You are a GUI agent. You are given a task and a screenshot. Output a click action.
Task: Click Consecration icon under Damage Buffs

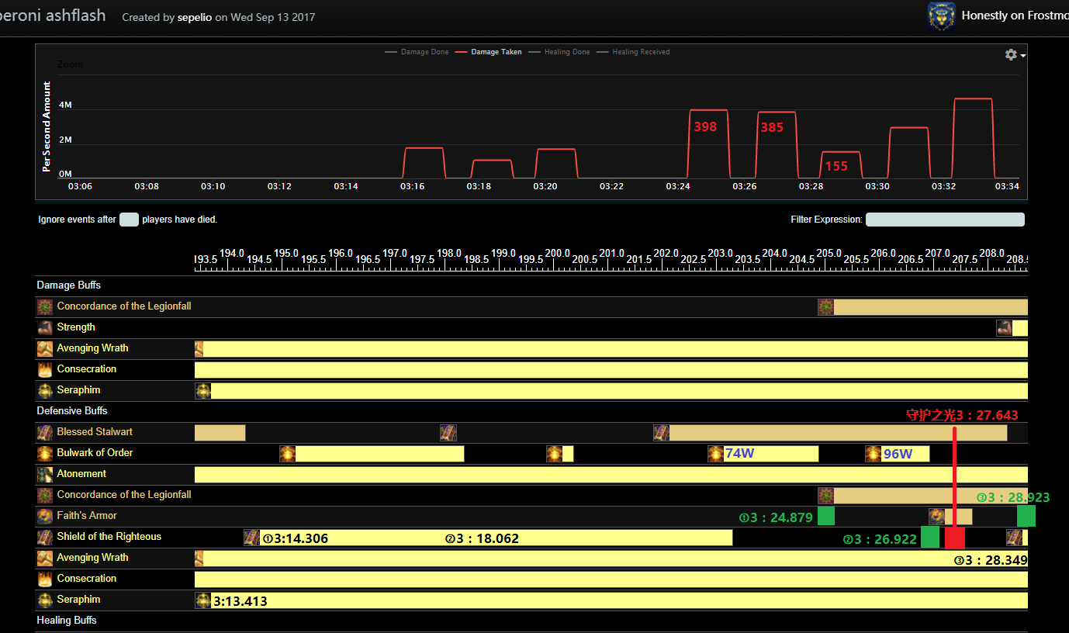pyautogui.click(x=45, y=369)
